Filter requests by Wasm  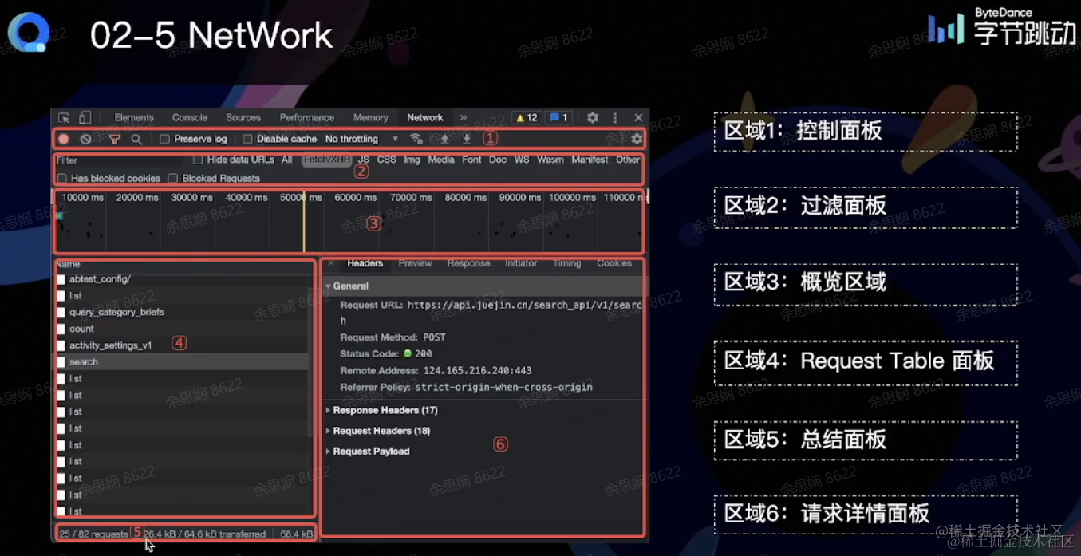(x=550, y=160)
